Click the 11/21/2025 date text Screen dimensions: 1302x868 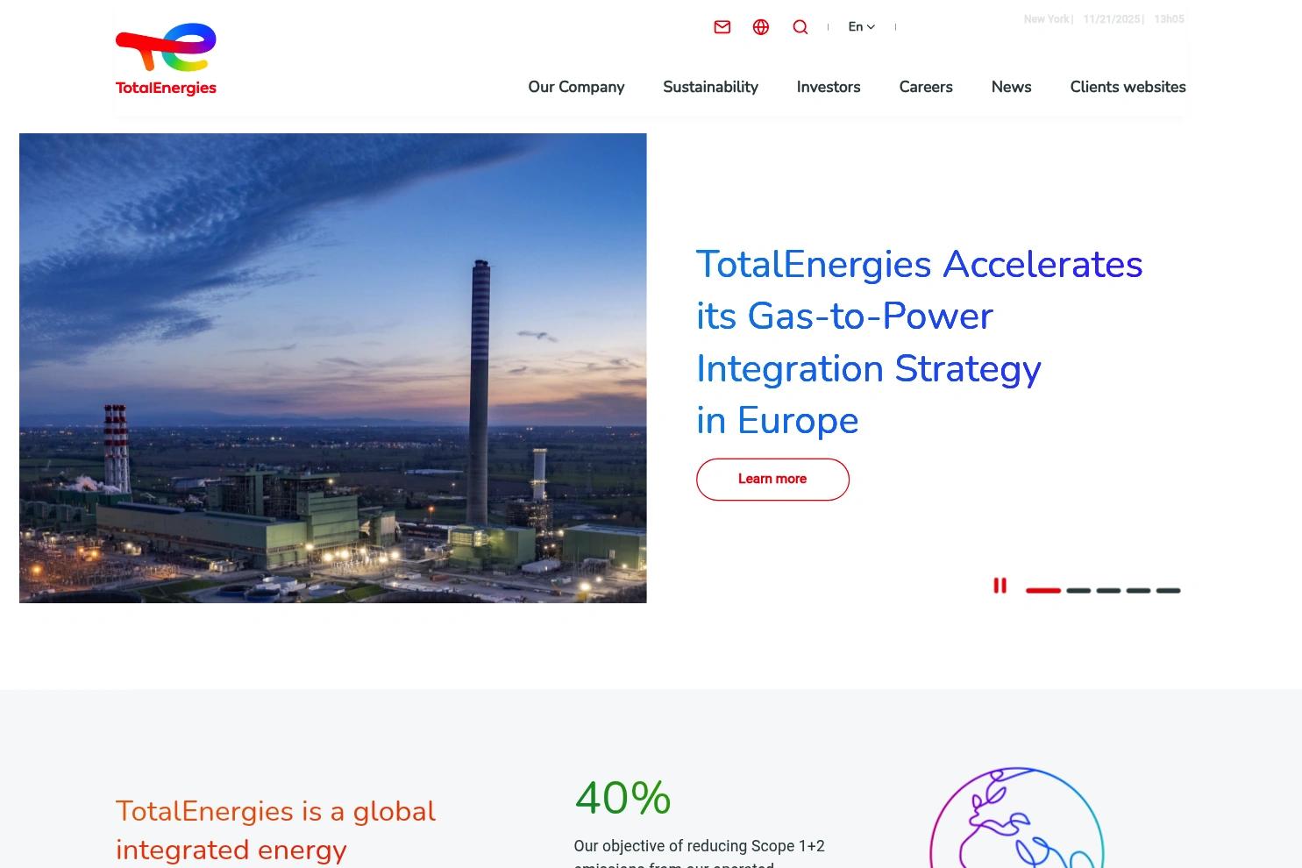(x=1112, y=19)
